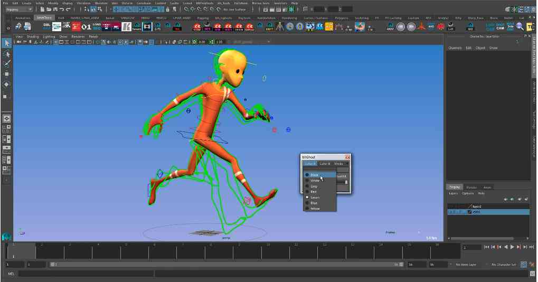Toggle visibility box of ctrl layer

450,212
